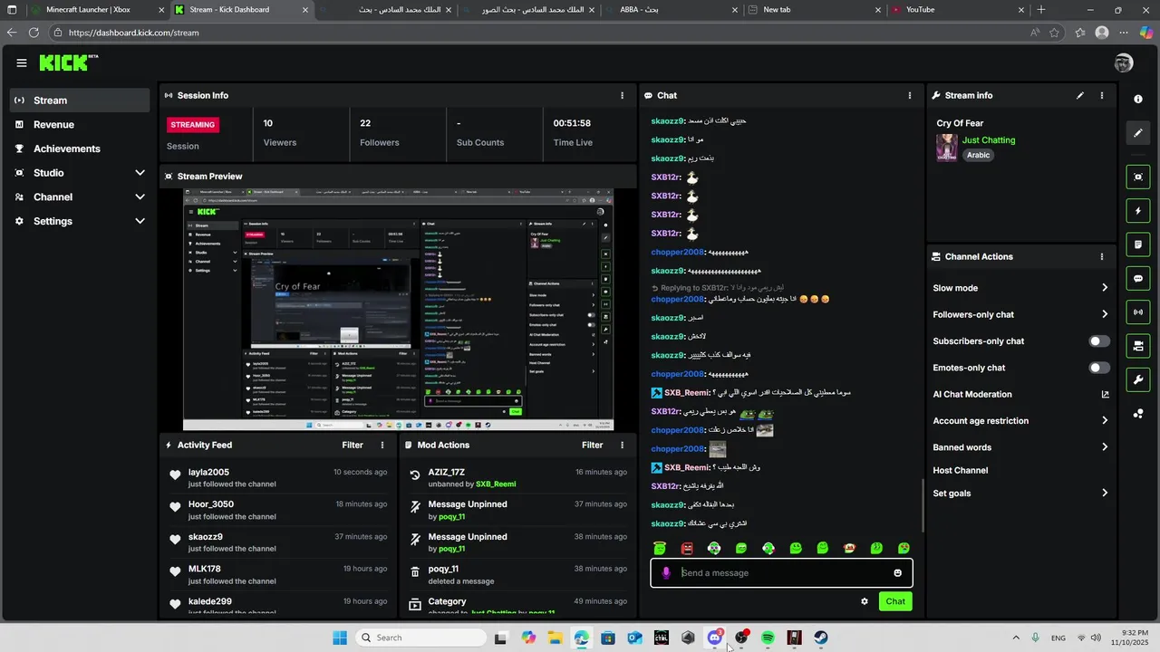Viewport: 1160px width, 652px height.
Task: Click the pencil edit icon in the right sidebar
Action: pyautogui.click(x=1138, y=133)
